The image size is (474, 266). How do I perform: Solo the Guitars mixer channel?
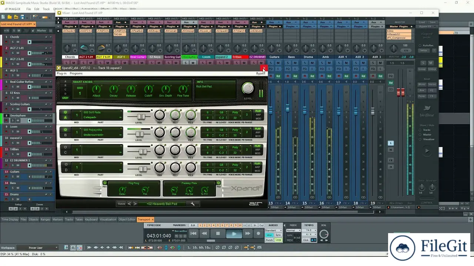pyautogui.click(x=271, y=63)
